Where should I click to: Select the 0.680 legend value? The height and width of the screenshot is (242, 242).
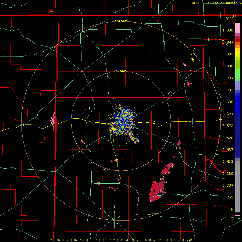click(228, 102)
